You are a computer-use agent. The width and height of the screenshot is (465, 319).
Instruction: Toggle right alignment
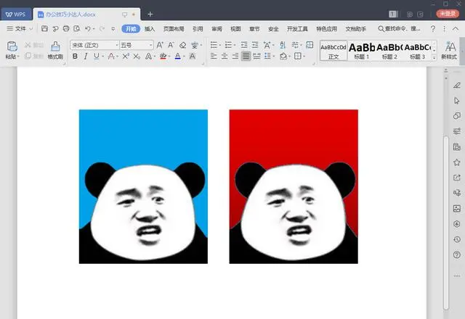coord(235,56)
